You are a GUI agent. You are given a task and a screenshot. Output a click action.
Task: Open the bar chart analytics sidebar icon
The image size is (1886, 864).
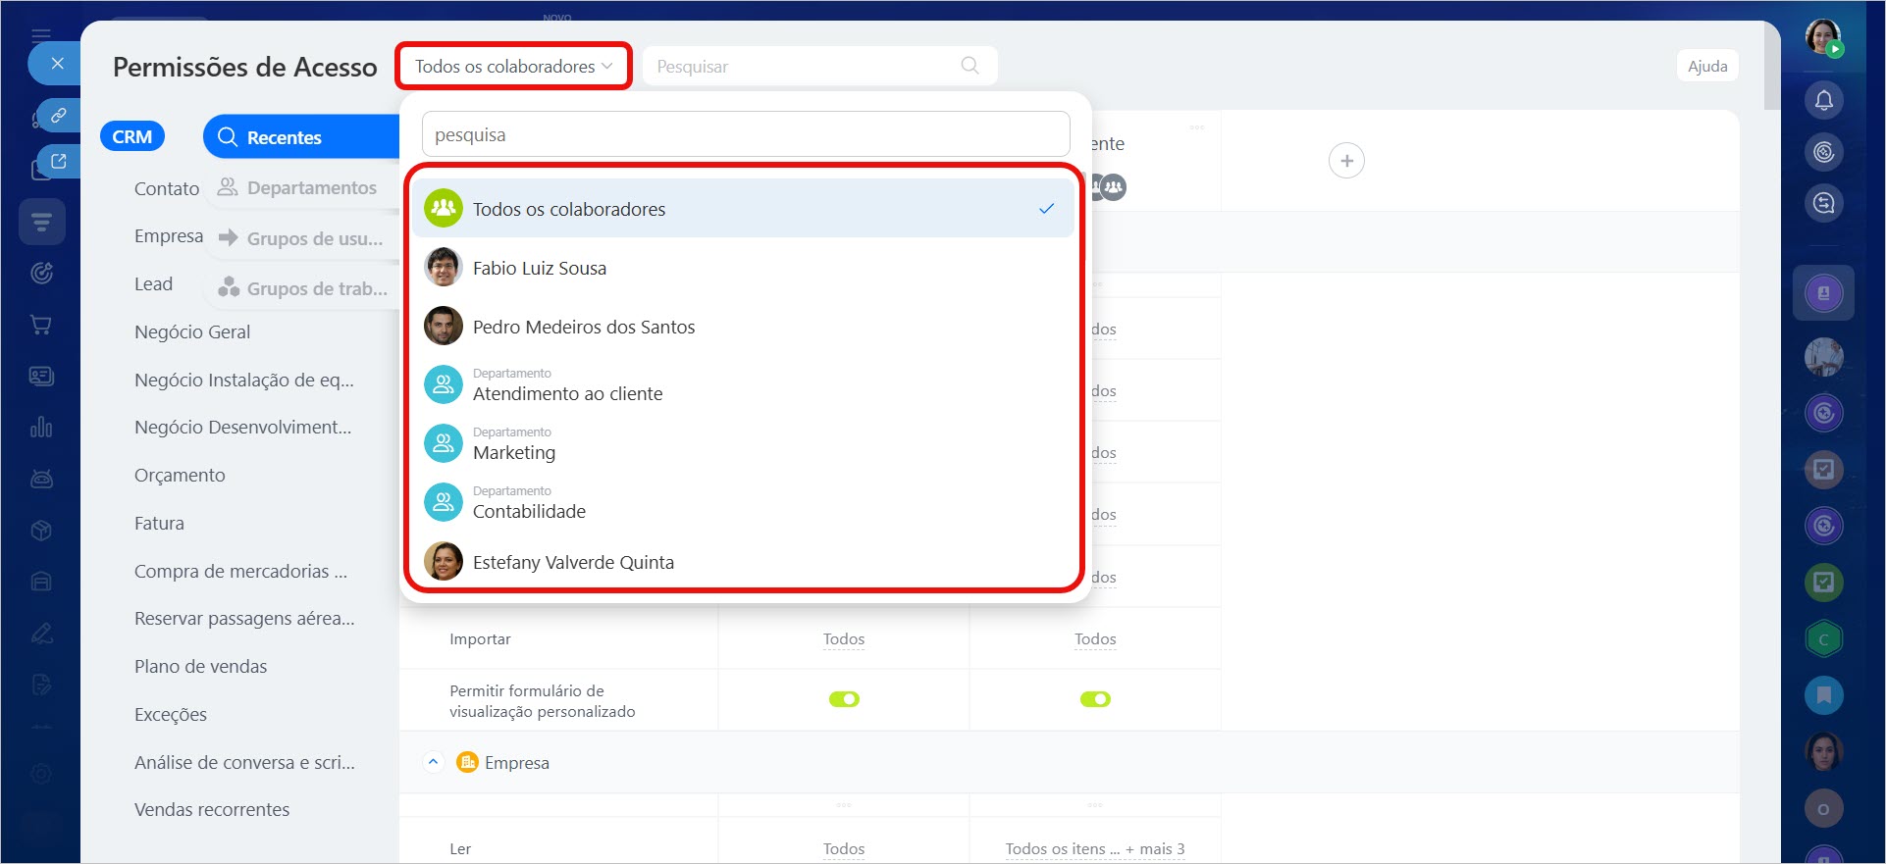click(41, 428)
